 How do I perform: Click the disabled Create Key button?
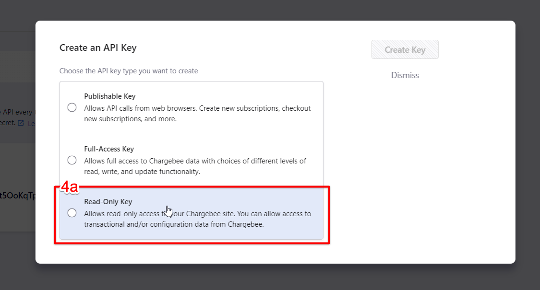coord(405,49)
